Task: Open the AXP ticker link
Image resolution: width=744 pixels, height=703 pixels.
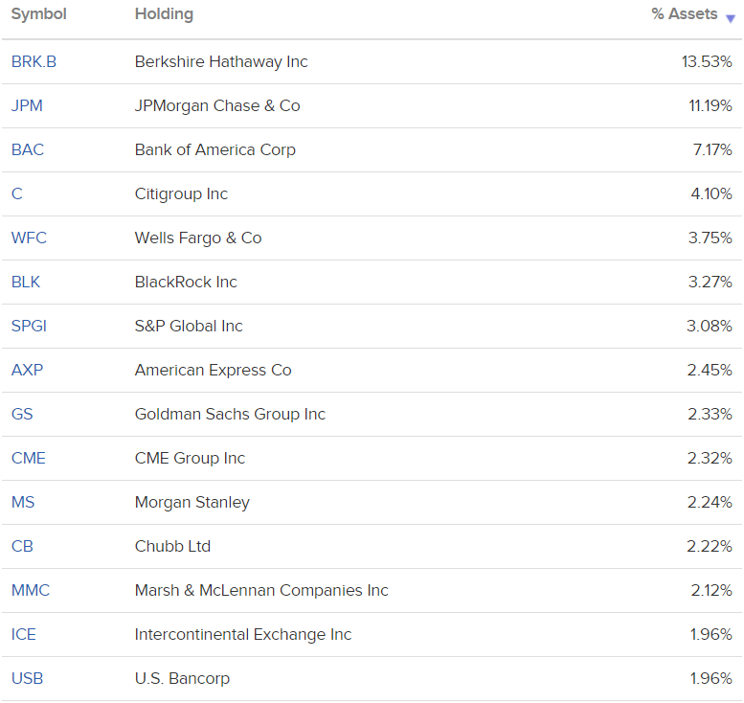Action: pyautogui.click(x=27, y=370)
